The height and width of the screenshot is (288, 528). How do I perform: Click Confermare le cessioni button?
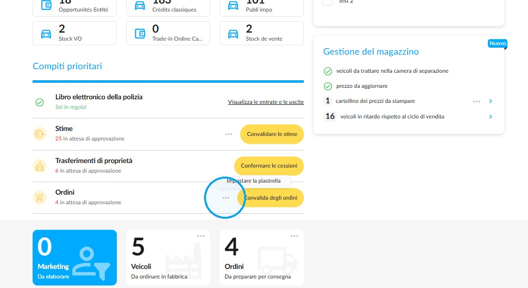pyautogui.click(x=269, y=166)
